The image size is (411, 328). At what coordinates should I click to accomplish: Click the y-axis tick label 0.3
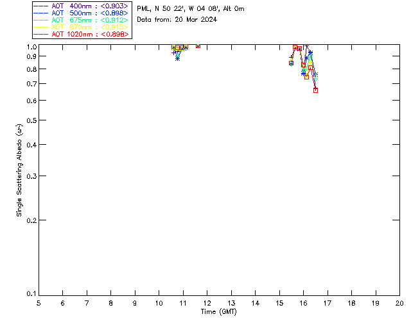[31, 176]
